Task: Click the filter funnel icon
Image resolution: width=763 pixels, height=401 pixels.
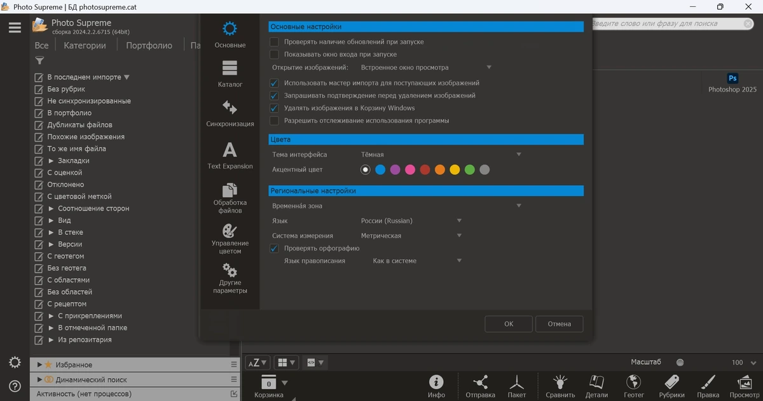Action: (39, 60)
